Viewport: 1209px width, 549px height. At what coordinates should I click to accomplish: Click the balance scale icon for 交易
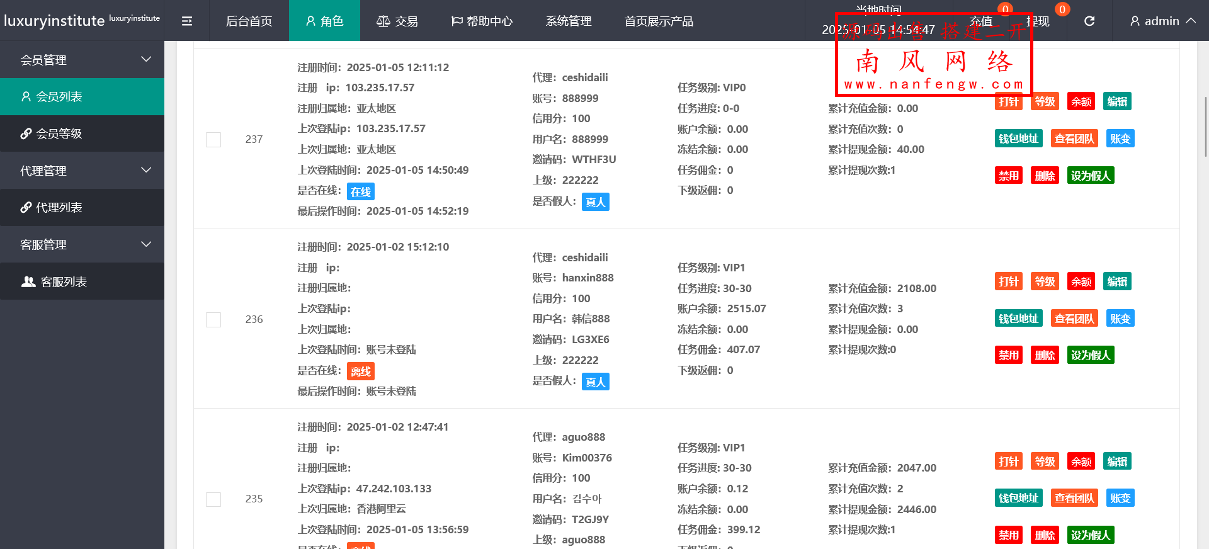[x=383, y=21]
